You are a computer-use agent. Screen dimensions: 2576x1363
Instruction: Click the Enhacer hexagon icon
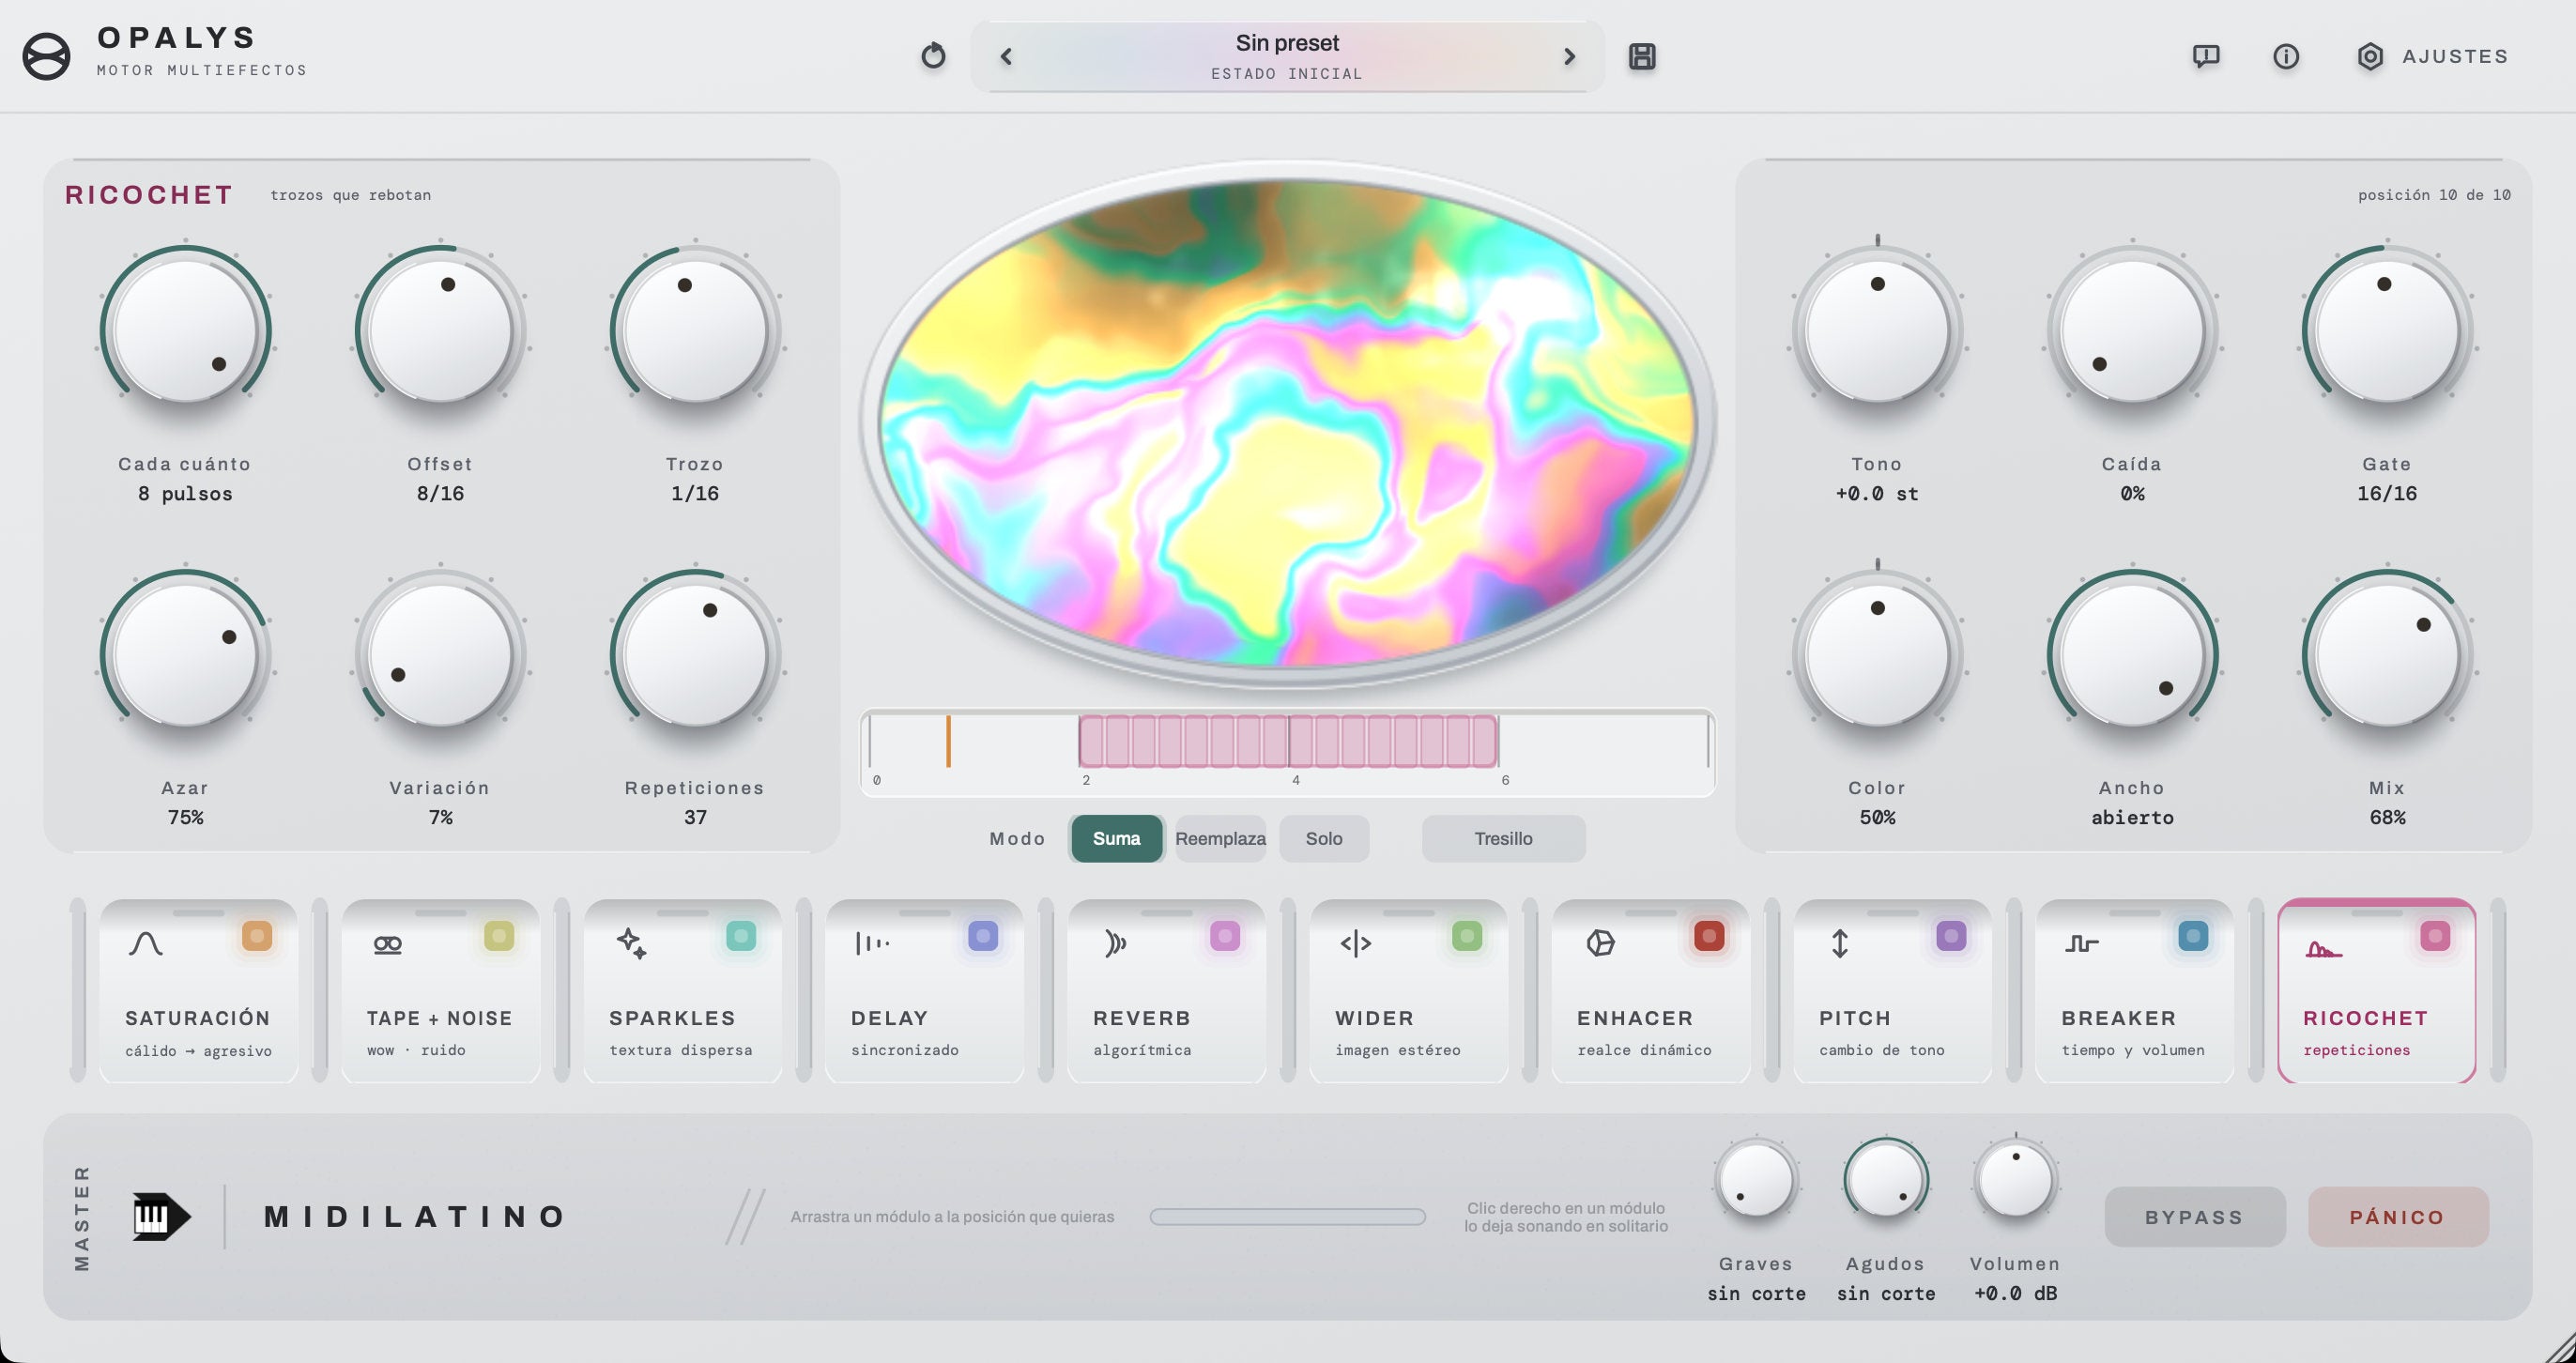(x=1600, y=943)
